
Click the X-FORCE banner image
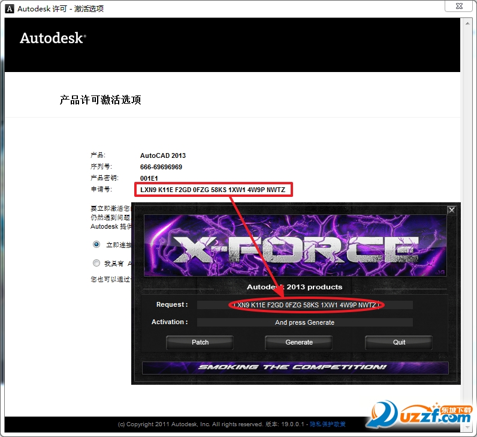(x=295, y=246)
